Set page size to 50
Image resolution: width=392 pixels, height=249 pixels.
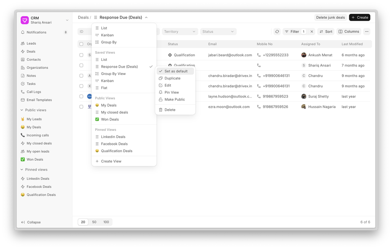click(94, 222)
